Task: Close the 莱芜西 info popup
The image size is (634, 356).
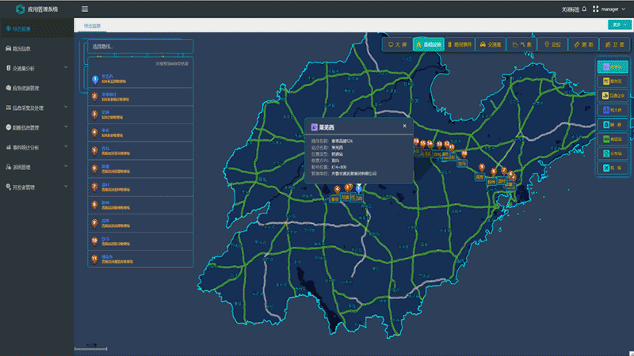Action: pyautogui.click(x=404, y=126)
